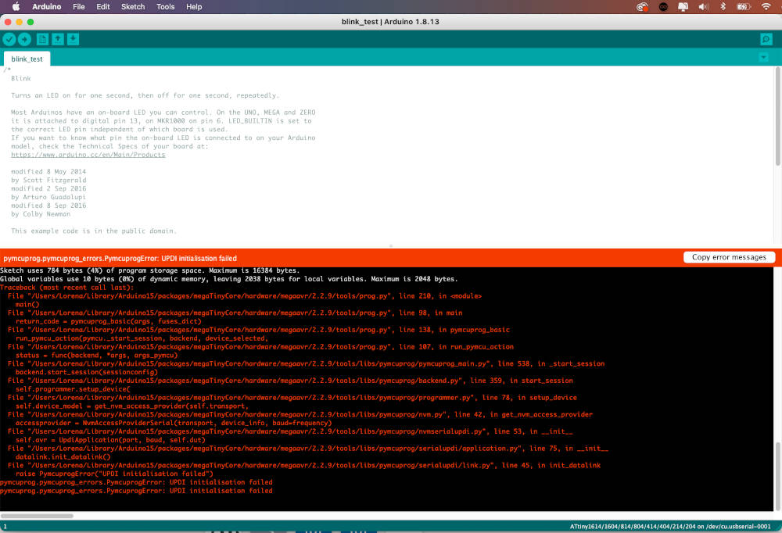Click the Copy error messages button
782x533 pixels.
pyautogui.click(x=729, y=257)
